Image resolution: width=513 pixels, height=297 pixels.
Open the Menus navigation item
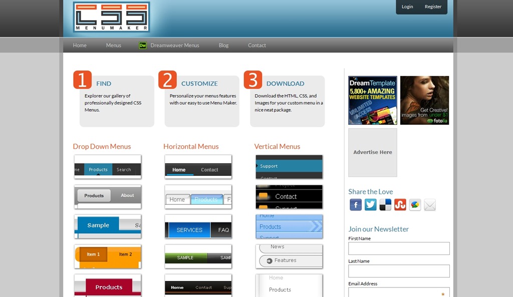[114, 46]
